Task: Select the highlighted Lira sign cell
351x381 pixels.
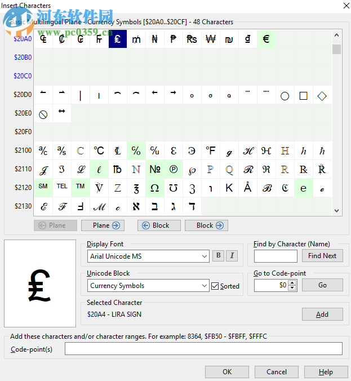Action: coord(118,39)
